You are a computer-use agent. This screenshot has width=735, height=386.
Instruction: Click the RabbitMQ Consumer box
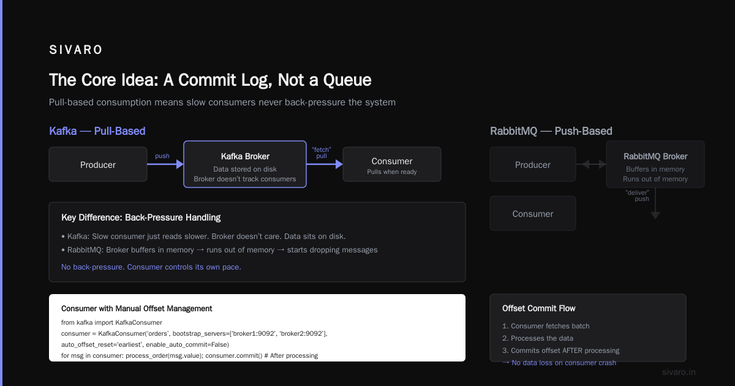(533, 213)
